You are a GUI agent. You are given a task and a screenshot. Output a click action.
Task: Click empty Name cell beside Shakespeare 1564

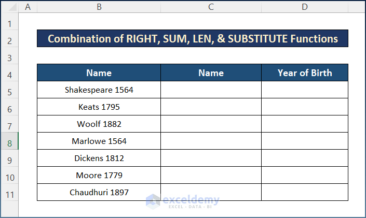211,90
